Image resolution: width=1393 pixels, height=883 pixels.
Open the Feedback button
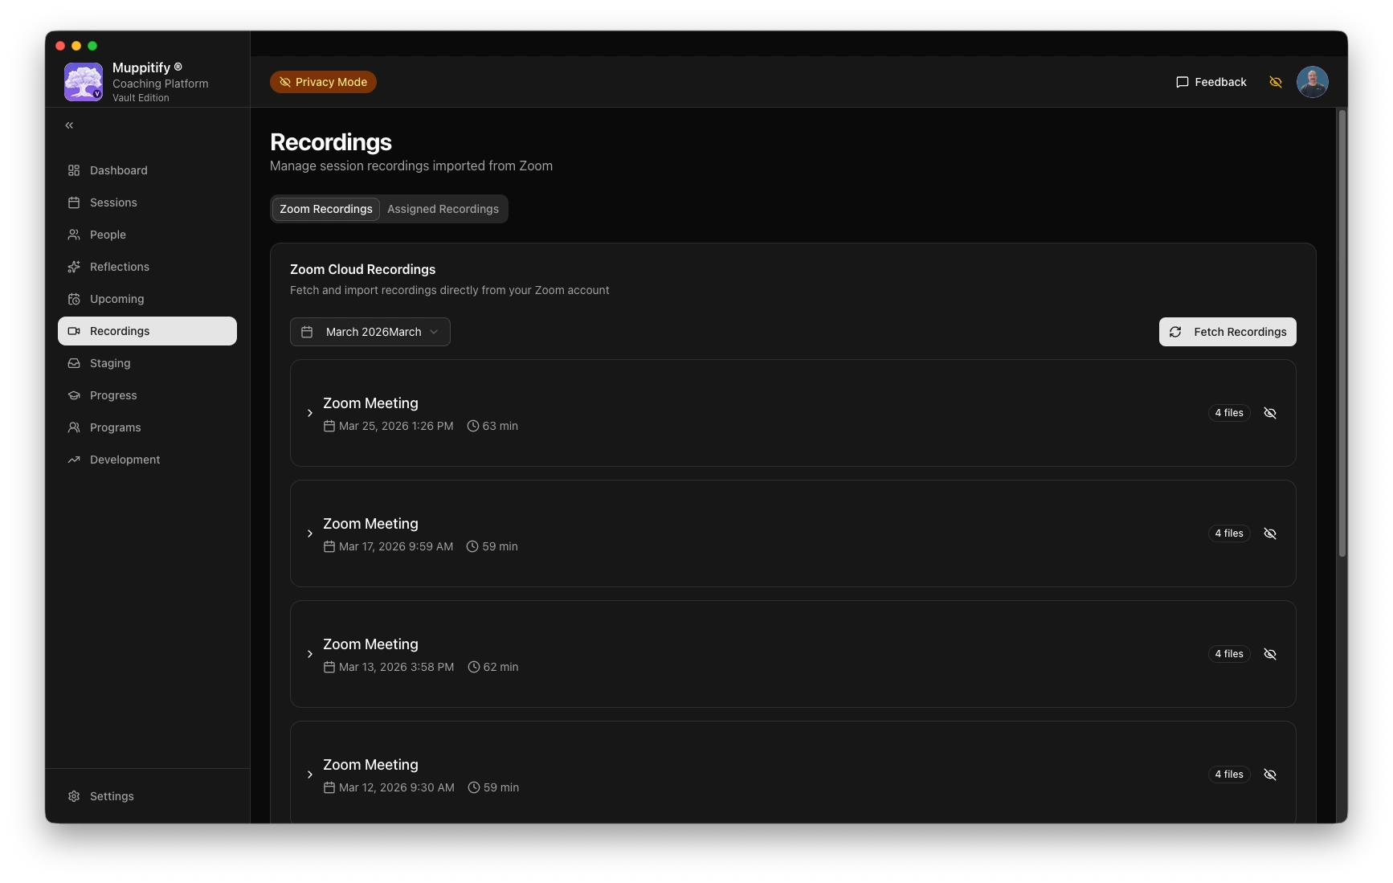[1211, 82]
